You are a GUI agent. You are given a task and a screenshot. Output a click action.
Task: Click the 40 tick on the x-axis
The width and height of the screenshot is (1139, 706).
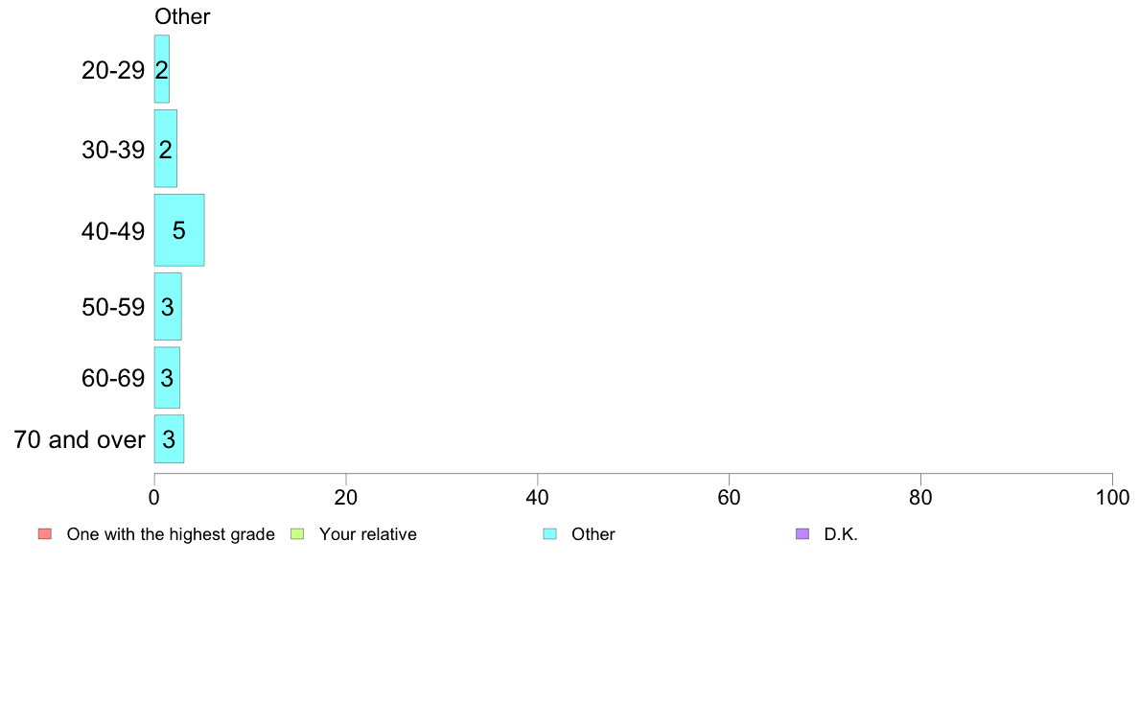538,497
